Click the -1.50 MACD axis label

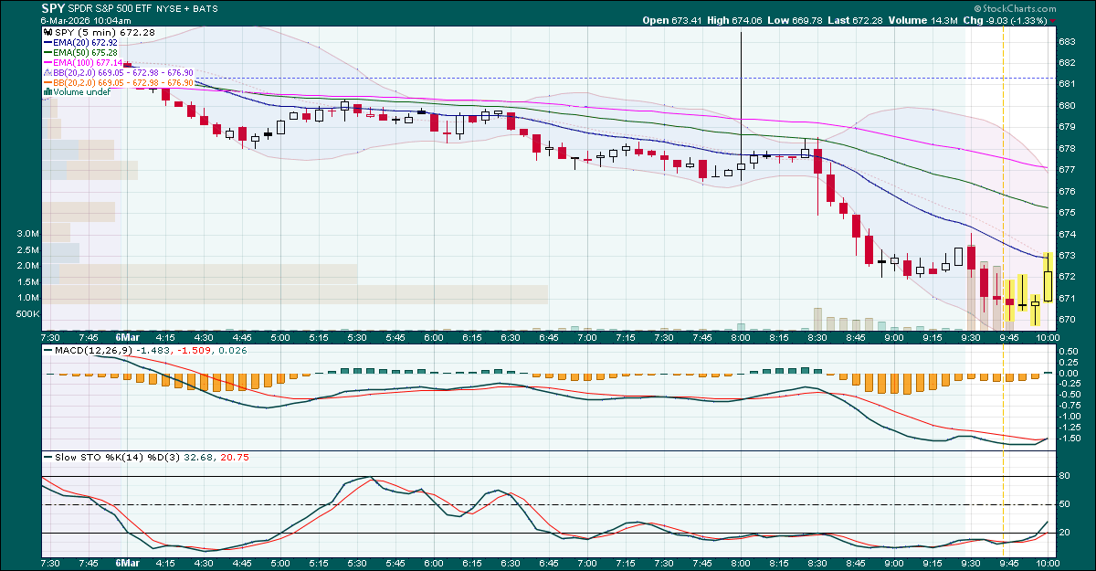click(x=1068, y=438)
